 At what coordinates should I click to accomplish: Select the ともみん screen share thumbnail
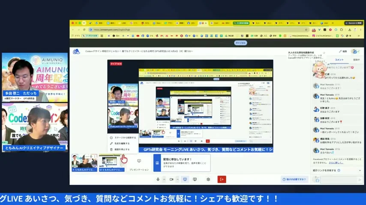(111, 163)
